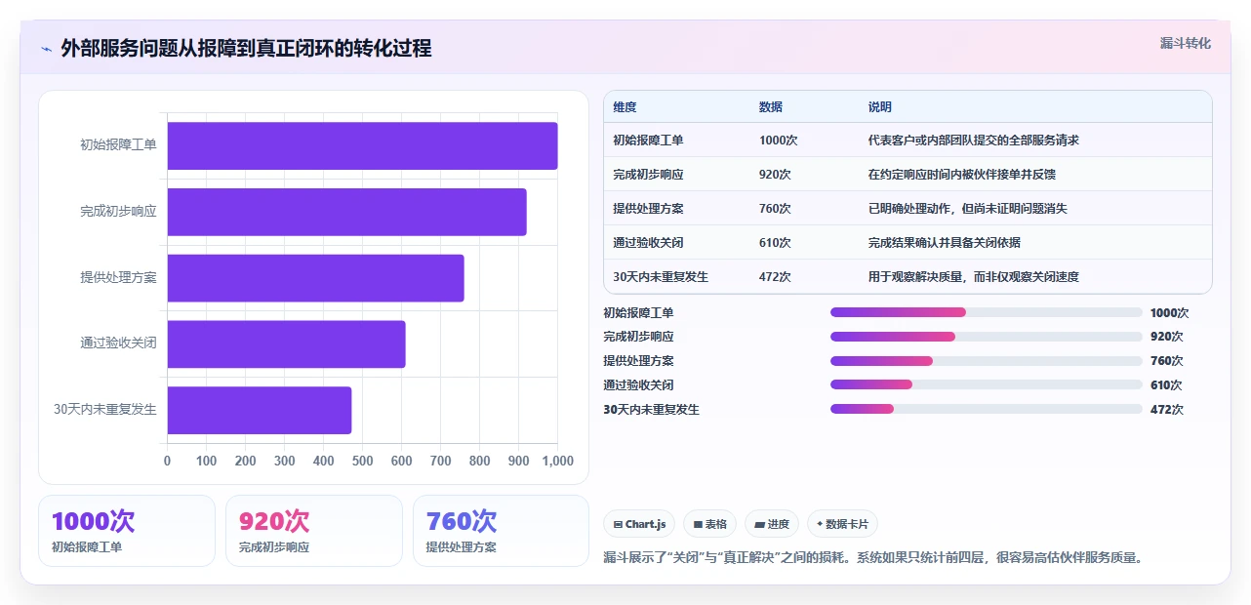Click description 代表客户或内部团队提交的全部服务请求

(973, 141)
